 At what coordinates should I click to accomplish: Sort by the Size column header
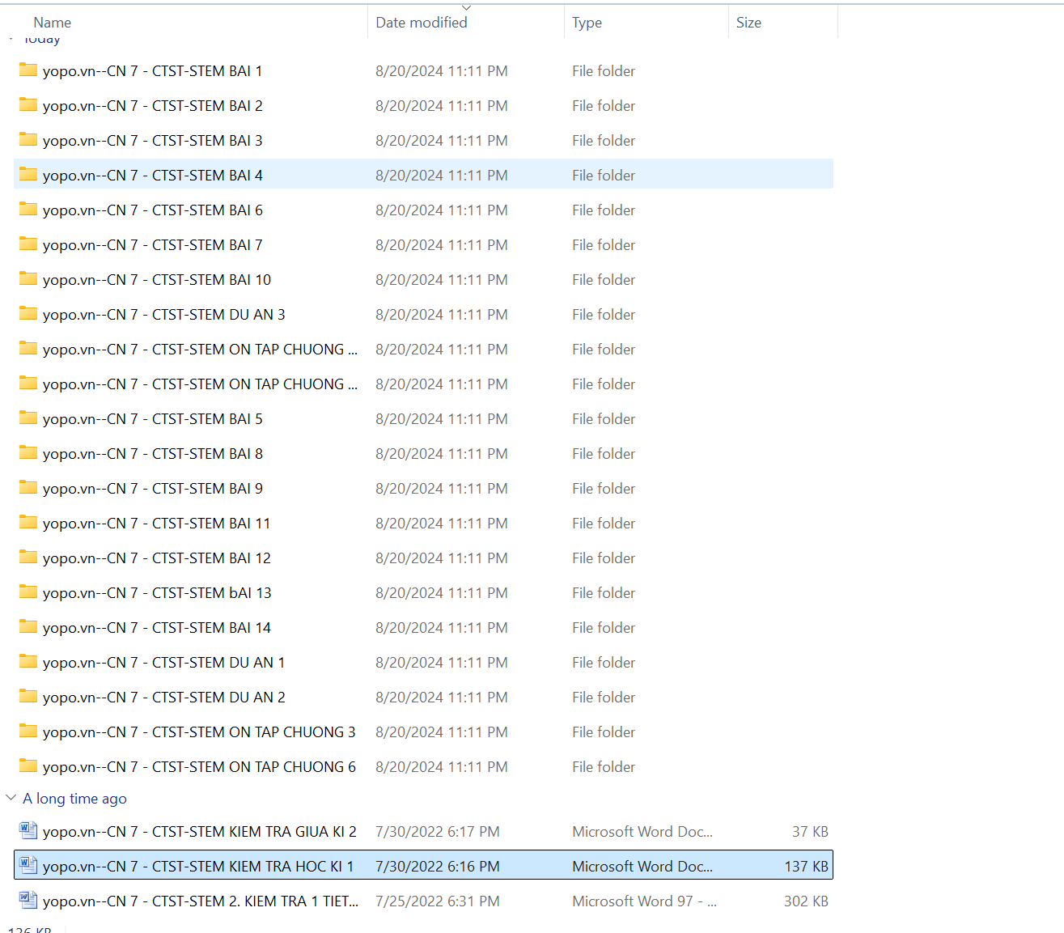(748, 23)
